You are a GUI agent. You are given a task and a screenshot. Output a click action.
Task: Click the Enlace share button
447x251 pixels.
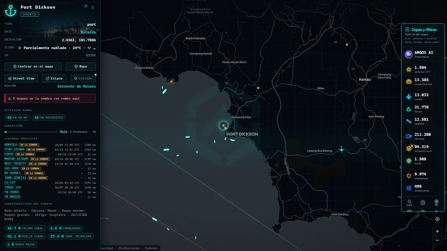[54, 79]
